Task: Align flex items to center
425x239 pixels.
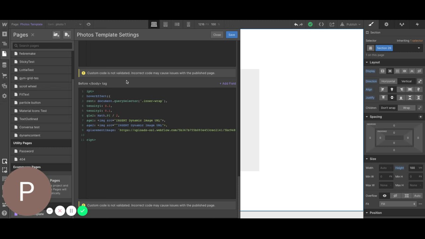Action: [392, 89]
